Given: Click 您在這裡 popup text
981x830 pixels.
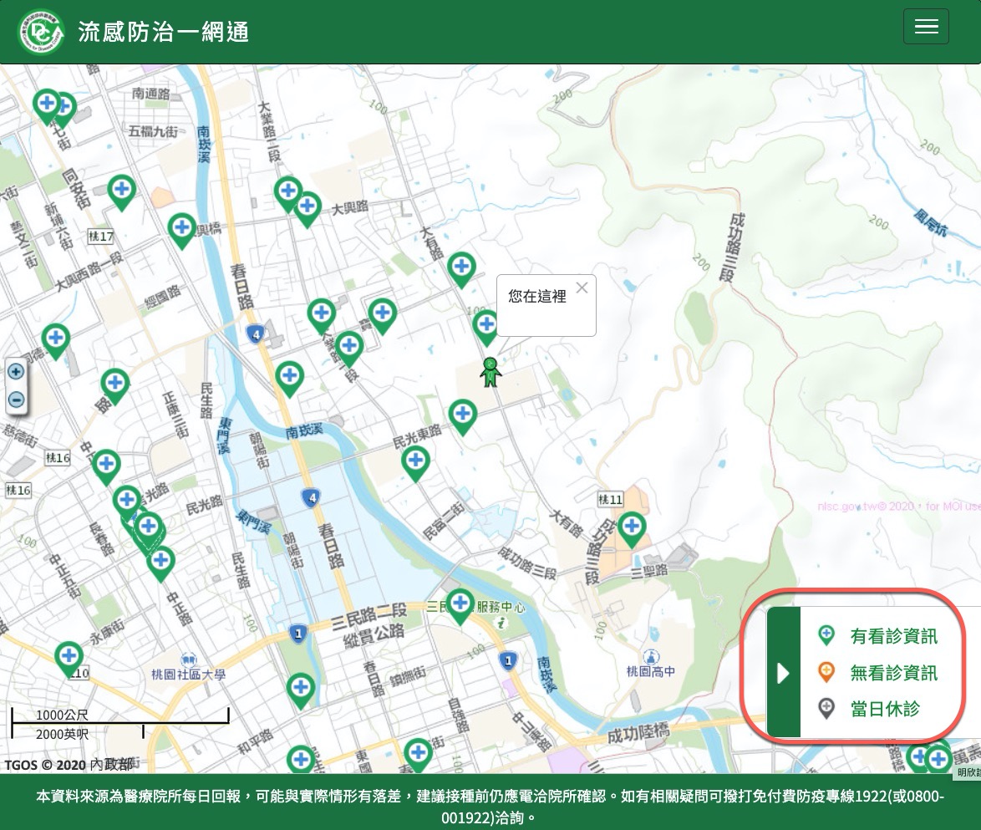Looking at the screenshot, I should coord(536,296).
